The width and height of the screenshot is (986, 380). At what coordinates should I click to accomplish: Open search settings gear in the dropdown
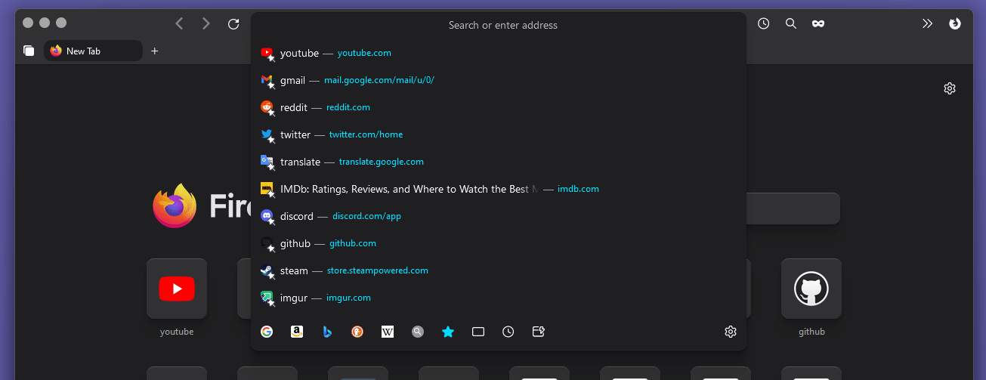pyautogui.click(x=731, y=332)
